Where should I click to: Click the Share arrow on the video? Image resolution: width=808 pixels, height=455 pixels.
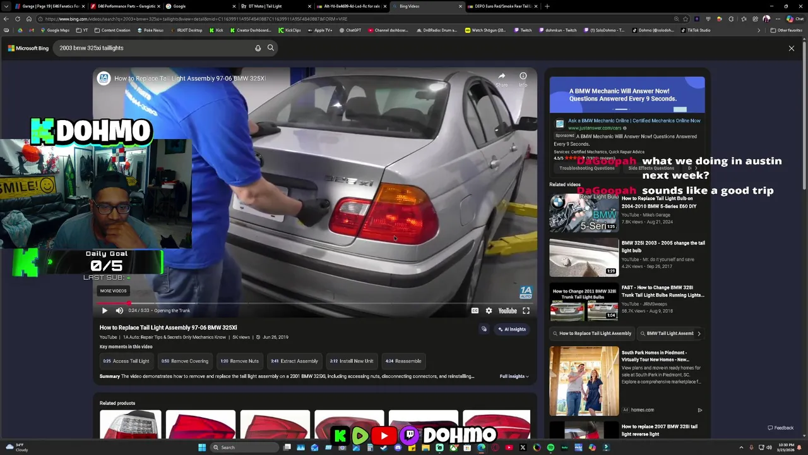click(x=501, y=79)
